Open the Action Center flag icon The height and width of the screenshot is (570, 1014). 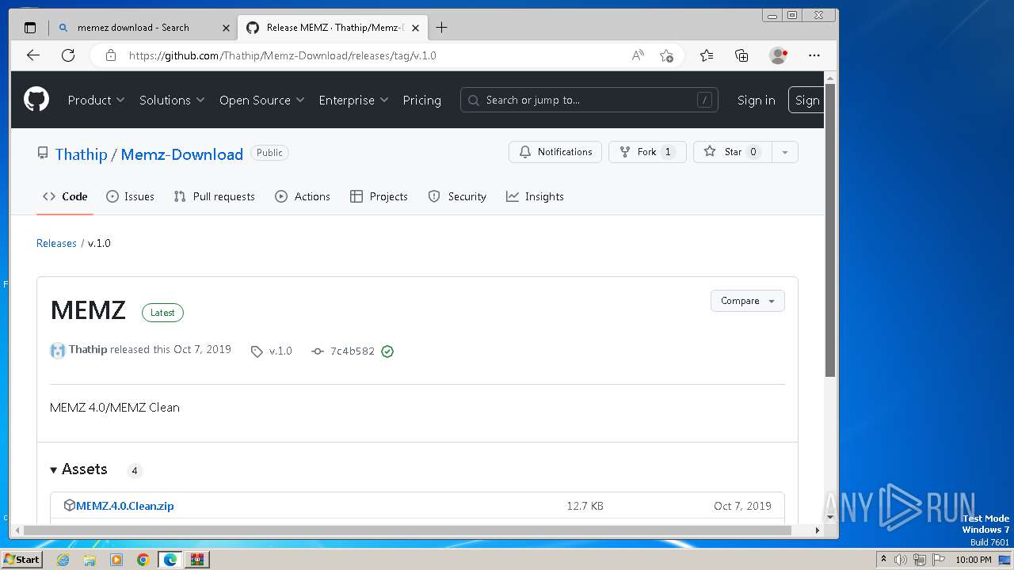tap(939, 560)
